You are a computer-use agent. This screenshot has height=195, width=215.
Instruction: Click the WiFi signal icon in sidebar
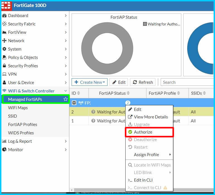(x=4, y=91)
